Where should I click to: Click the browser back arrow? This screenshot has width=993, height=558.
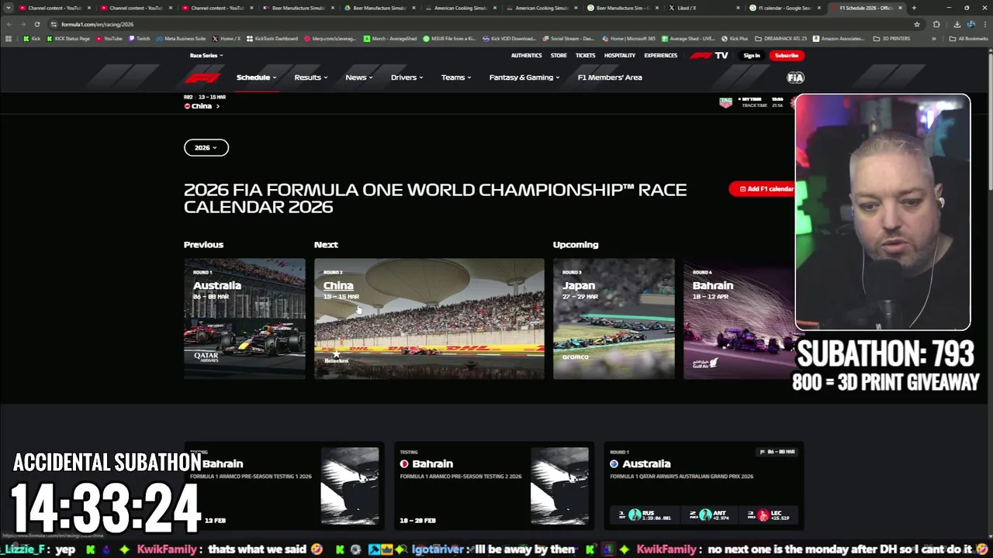point(9,24)
